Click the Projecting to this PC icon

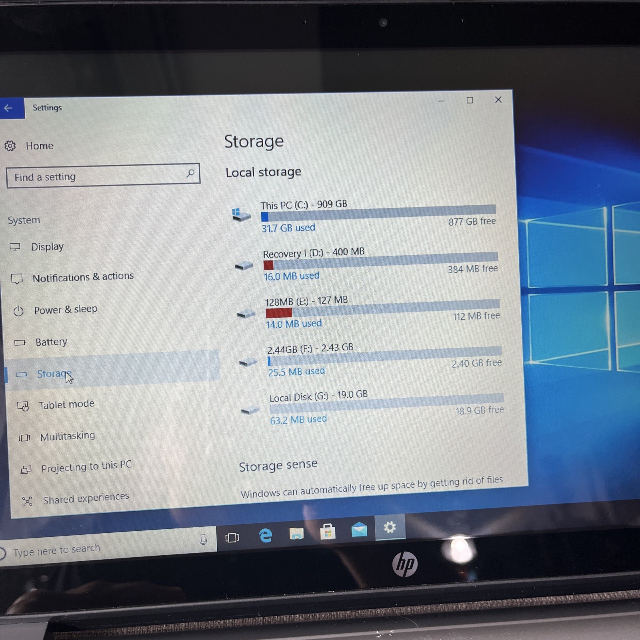point(26,469)
